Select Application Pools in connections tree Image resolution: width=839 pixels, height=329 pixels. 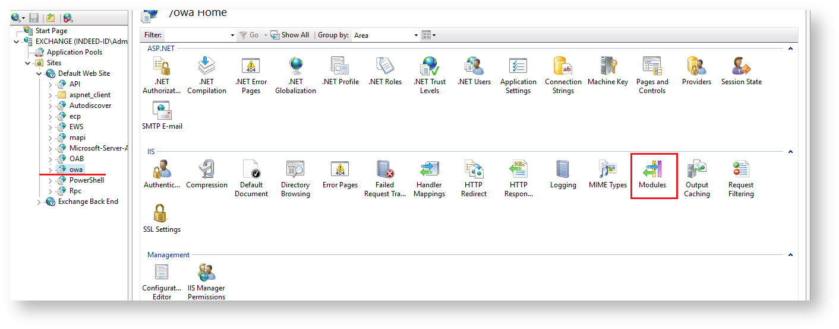click(x=74, y=52)
